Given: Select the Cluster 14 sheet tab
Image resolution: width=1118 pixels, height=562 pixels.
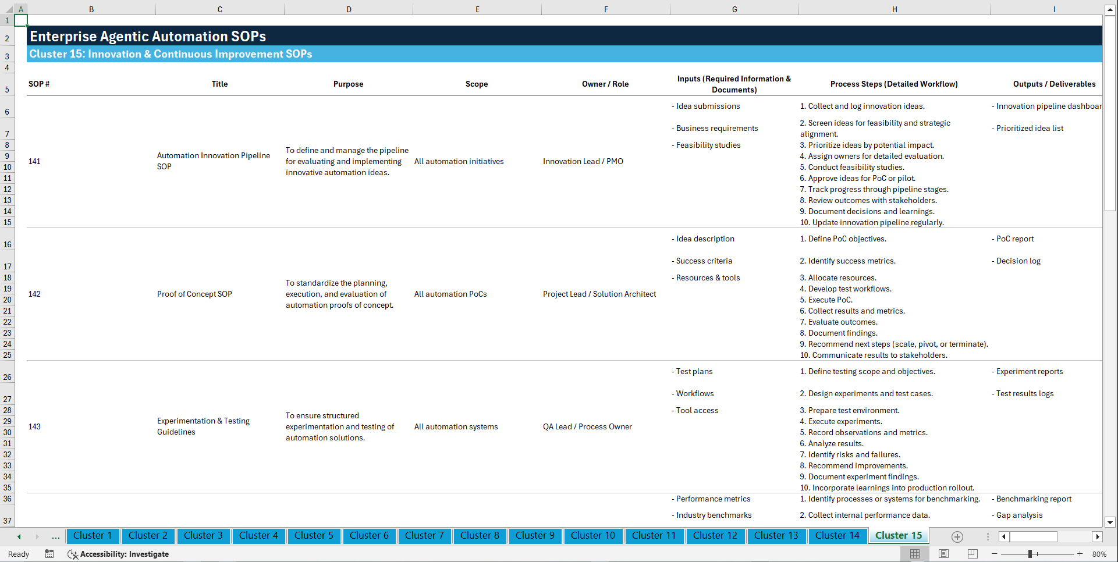Looking at the screenshot, I should (x=837, y=536).
